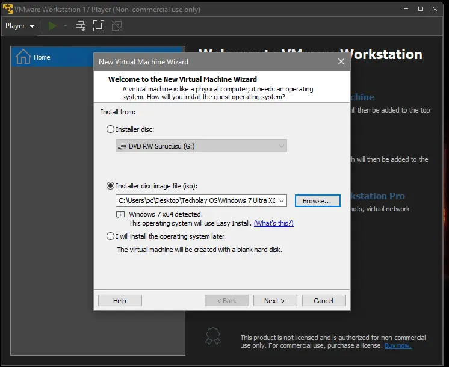The height and width of the screenshot is (367, 449).
Task: Enter full screen mode via toolbar icon
Action: tap(99, 26)
